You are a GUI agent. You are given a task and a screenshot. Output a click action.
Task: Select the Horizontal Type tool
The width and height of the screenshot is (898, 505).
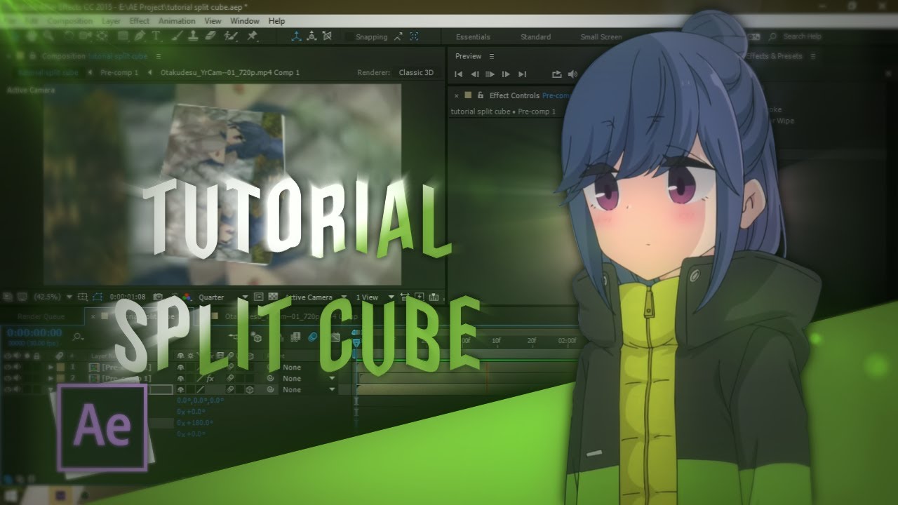[x=156, y=36]
